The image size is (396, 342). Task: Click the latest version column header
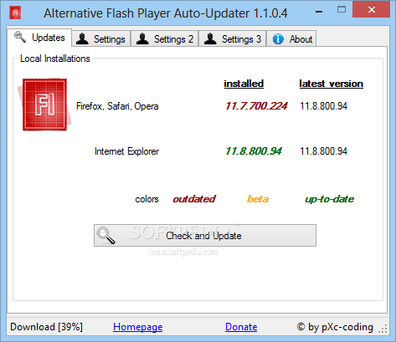332,84
